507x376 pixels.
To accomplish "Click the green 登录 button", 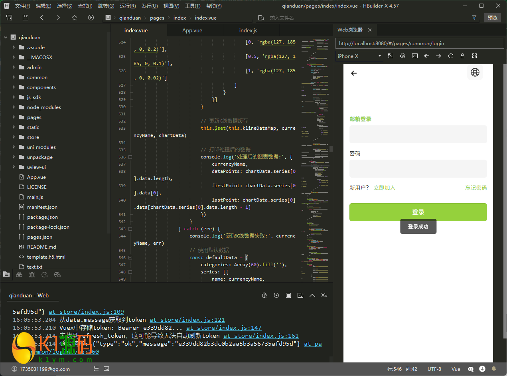I will pyautogui.click(x=418, y=212).
